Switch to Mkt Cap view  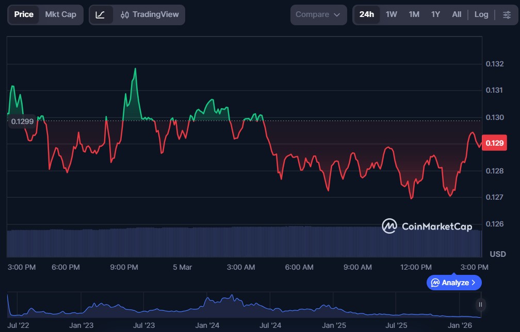tap(60, 14)
